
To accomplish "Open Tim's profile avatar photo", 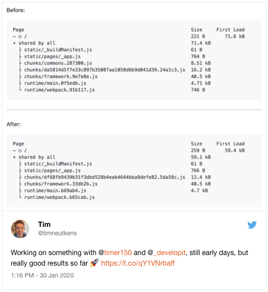I will click(20, 229).
